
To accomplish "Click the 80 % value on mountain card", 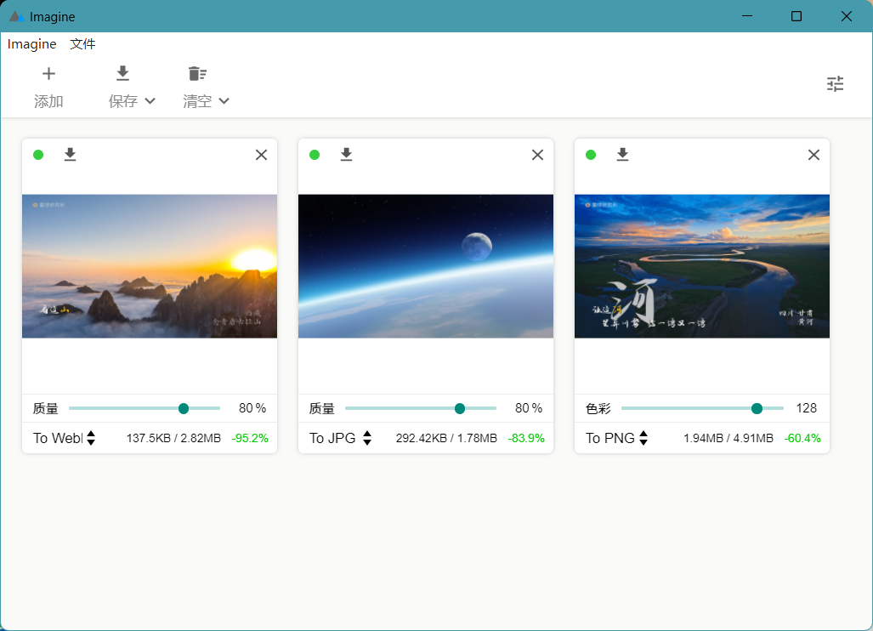I will pos(252,408).
